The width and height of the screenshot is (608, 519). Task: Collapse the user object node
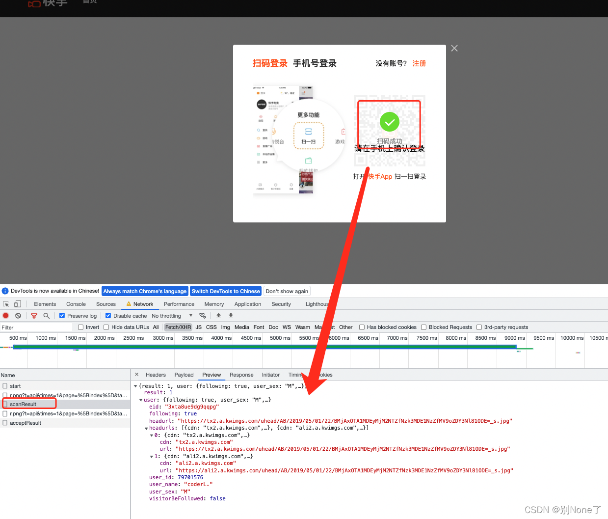[x=141, y=400]
